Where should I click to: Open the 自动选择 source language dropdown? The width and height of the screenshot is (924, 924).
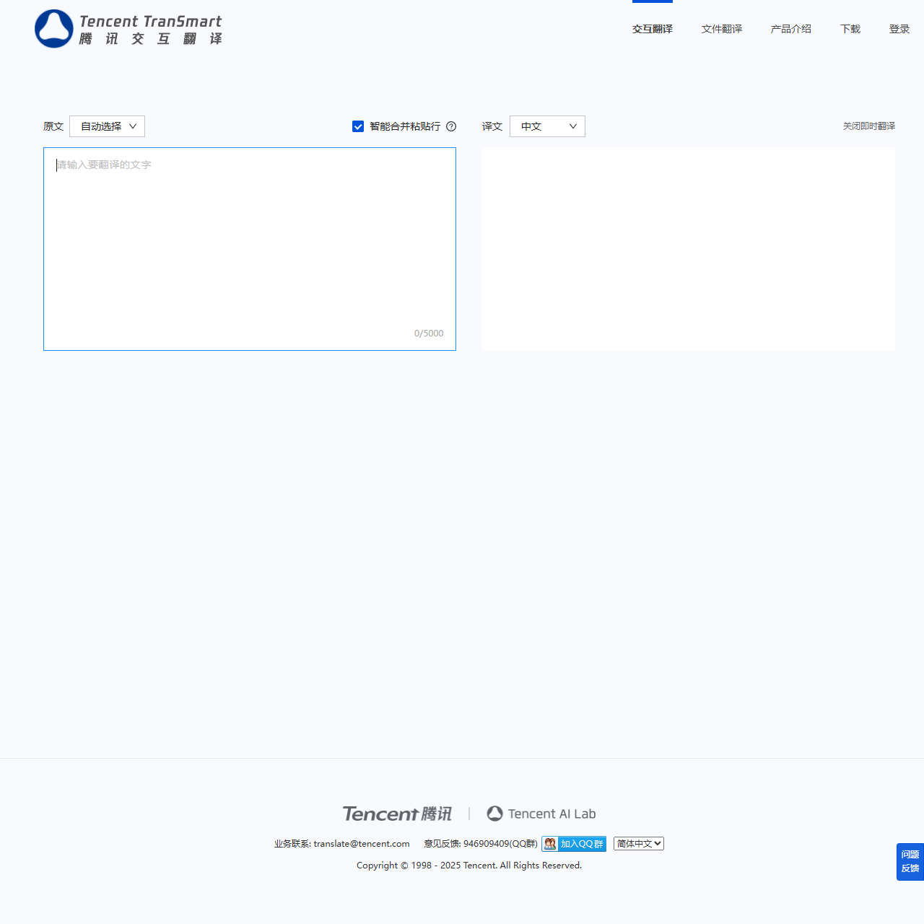pos(107,126)
